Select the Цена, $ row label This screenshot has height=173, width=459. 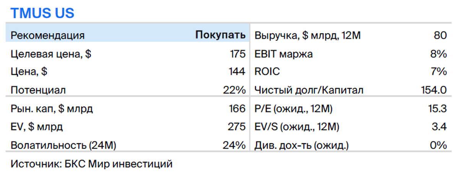(31, 72)
